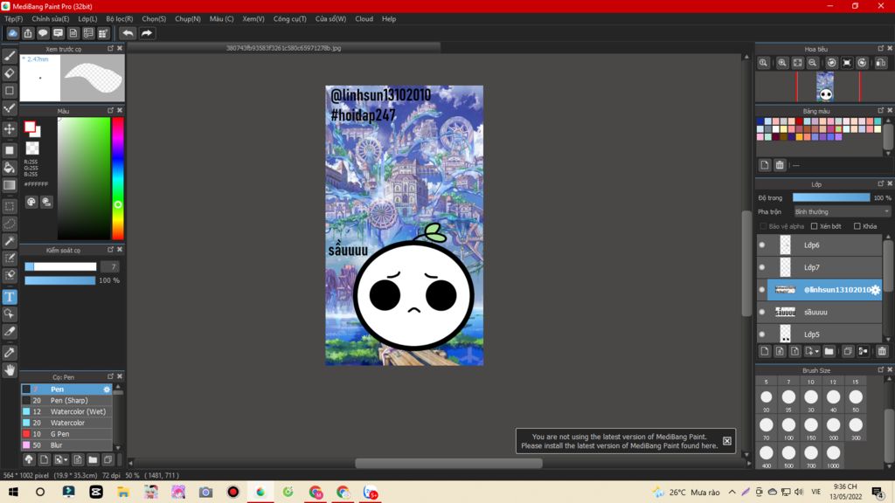
Task: Click the Undo arrow in toolbar
Action: pos(128,33)
